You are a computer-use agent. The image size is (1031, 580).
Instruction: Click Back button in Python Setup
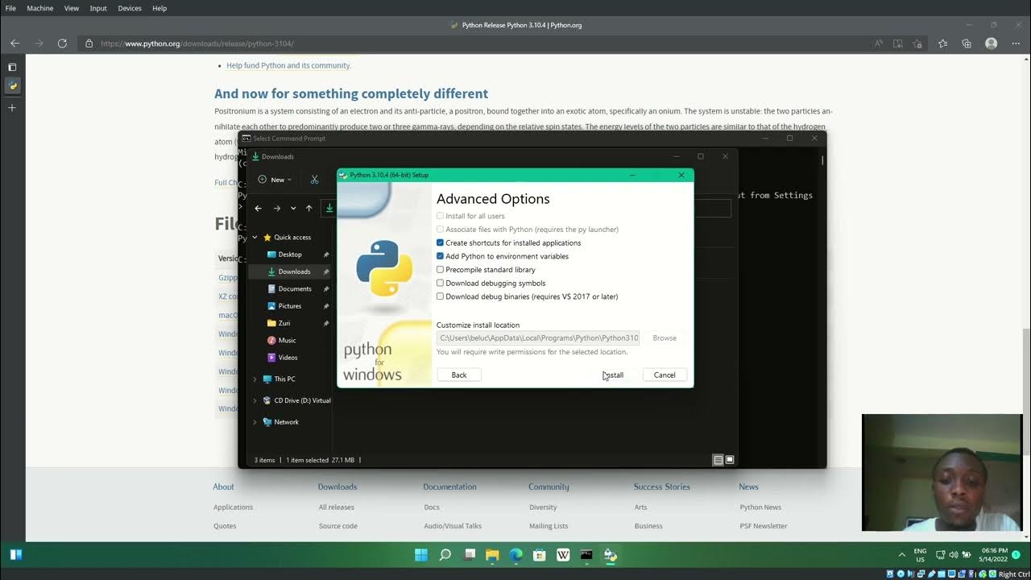(459, 375)
